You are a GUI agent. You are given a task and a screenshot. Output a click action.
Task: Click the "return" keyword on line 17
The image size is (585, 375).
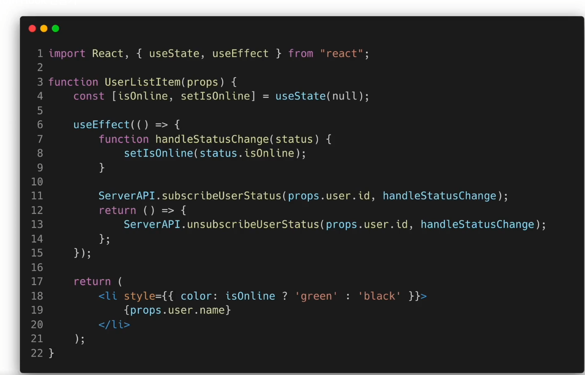92,281
